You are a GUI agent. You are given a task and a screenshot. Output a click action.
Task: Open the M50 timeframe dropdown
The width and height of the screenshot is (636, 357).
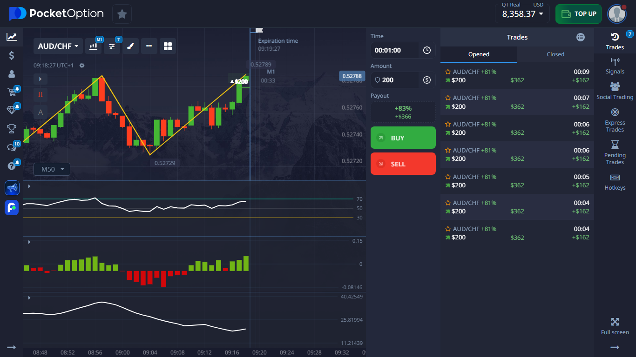point(51,169)
